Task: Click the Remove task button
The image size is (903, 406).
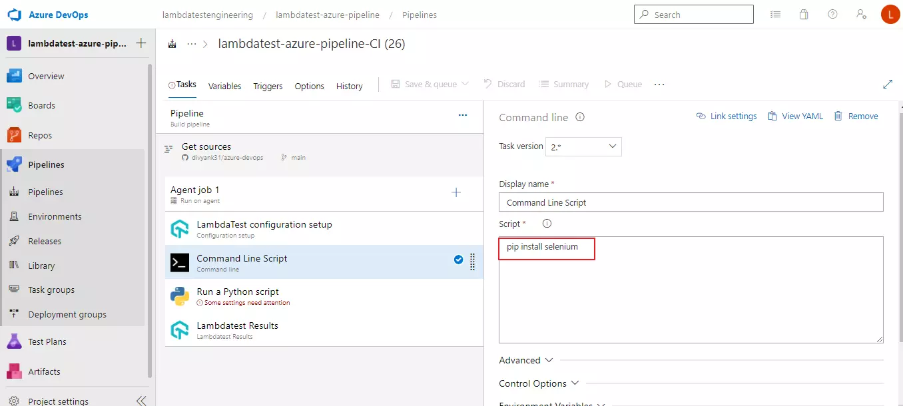Action: [x=856, y=116]
